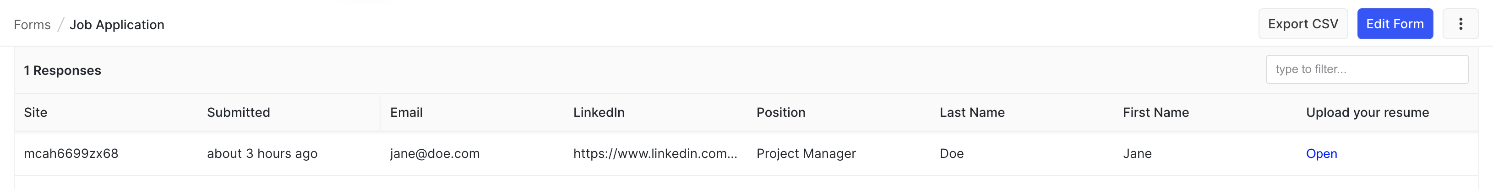The image size is (1493, 189).
Task: Click the Job Application breadcrumb title
Action: (117, 25)
